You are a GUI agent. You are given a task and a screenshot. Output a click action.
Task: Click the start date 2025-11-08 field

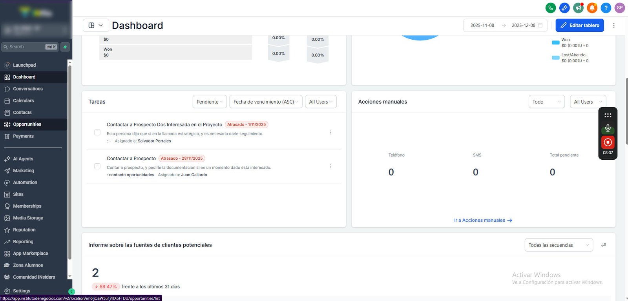coord(482,25)
